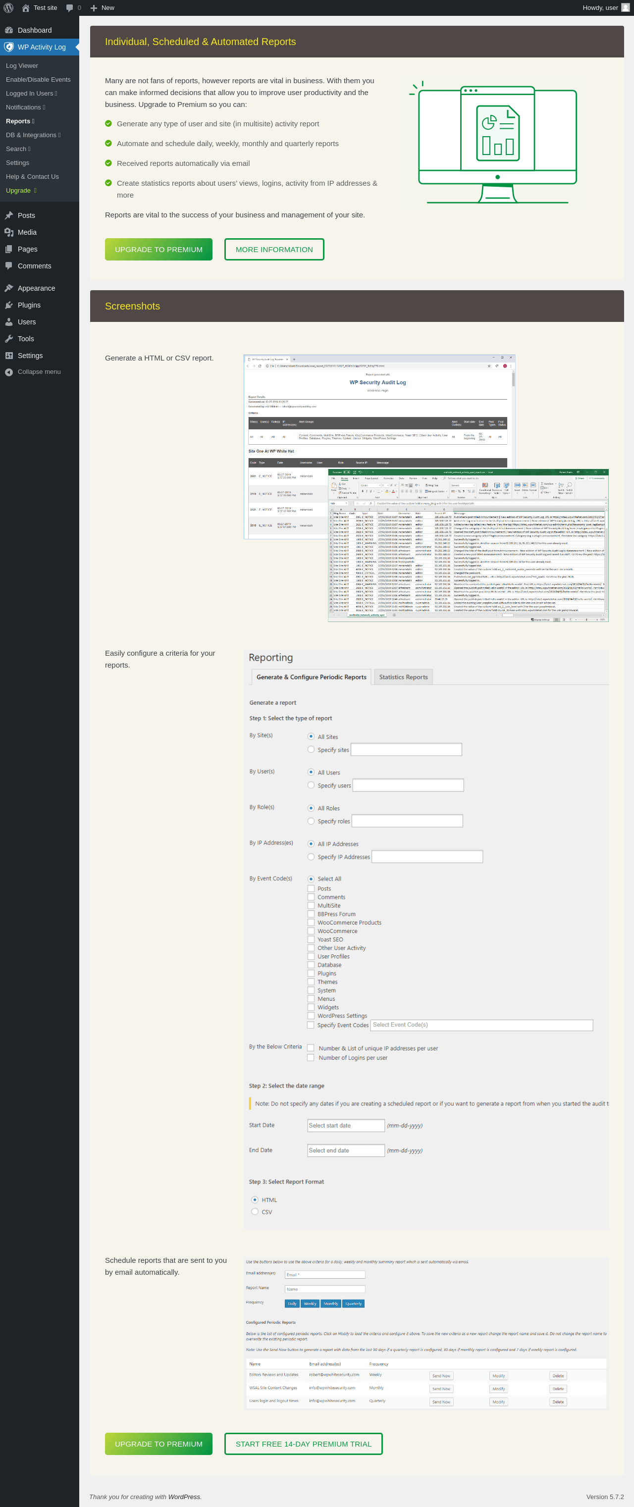Image resolution: width=634 pixels, height=1507 pixels.
Task: Open the main Settings sliders icon below Tools
Action: [x=9, y=356]
